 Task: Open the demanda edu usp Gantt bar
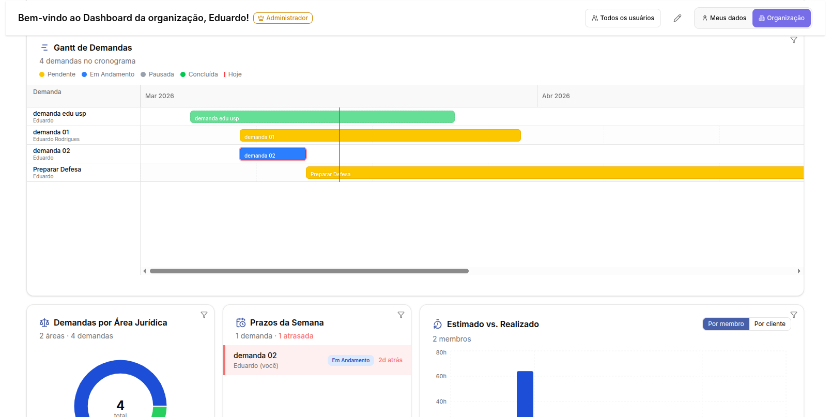322,117
